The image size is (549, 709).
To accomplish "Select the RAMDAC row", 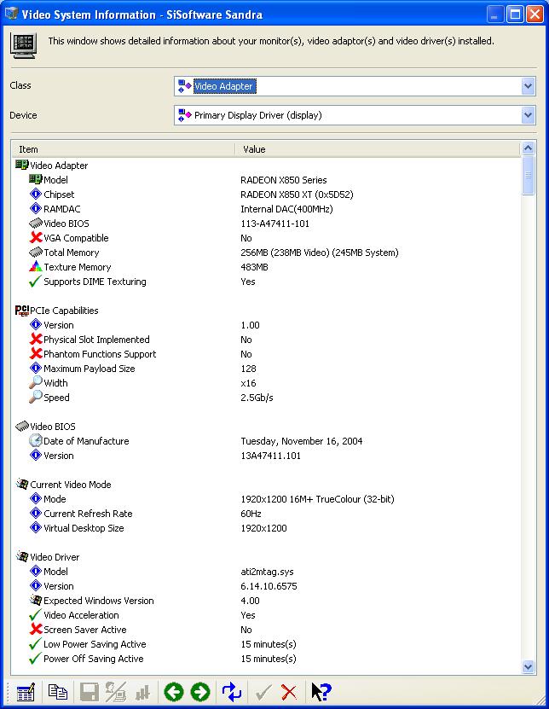I will [x=266, y=209].
